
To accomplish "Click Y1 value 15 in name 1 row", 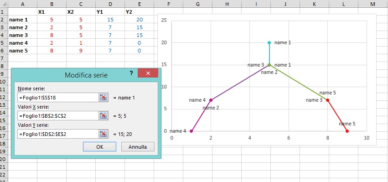I will coord(110,20).
